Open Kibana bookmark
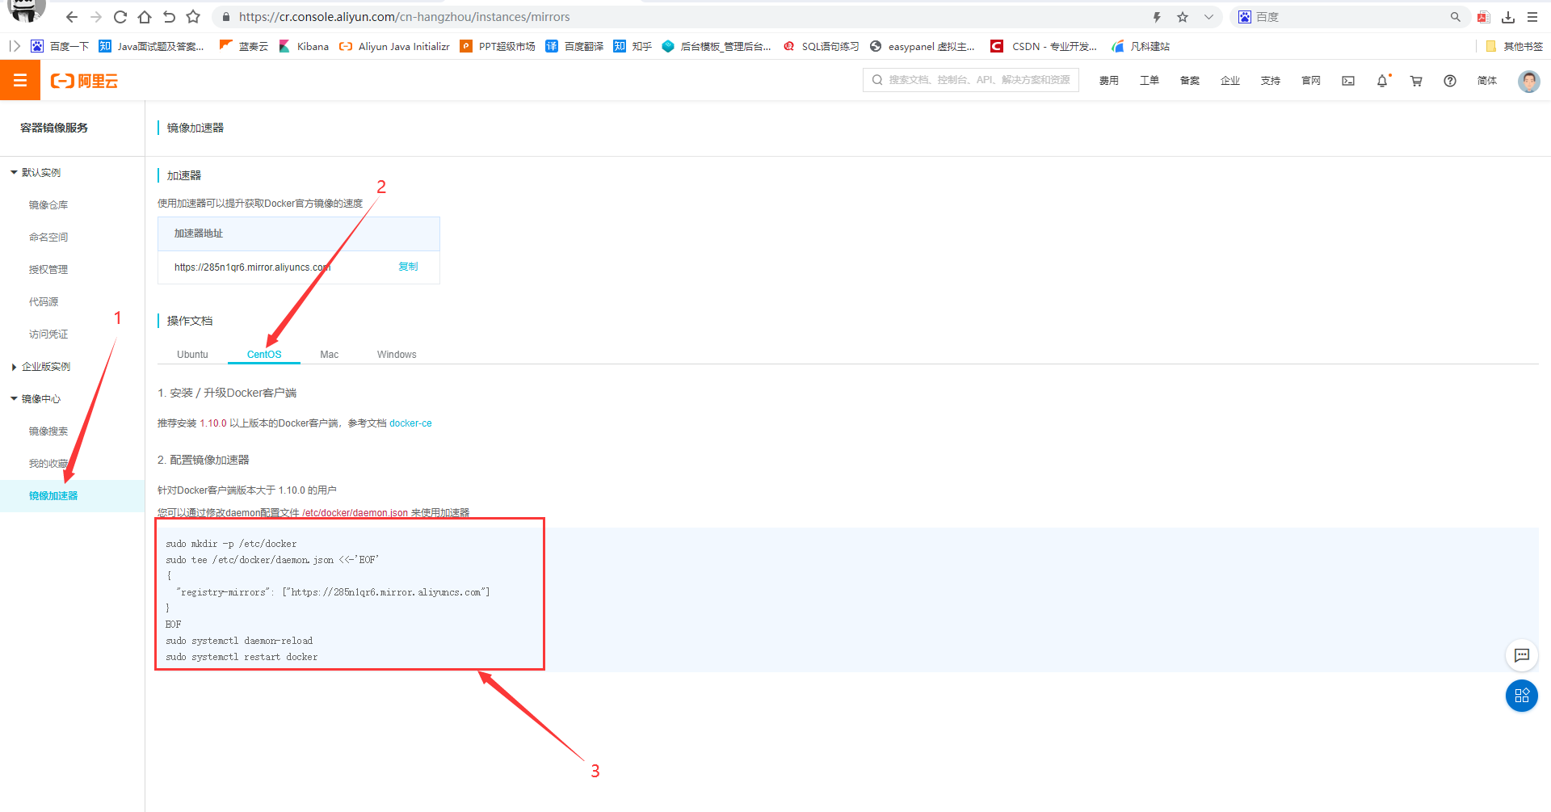1551x812 pixels. click(x=304, y=46)
